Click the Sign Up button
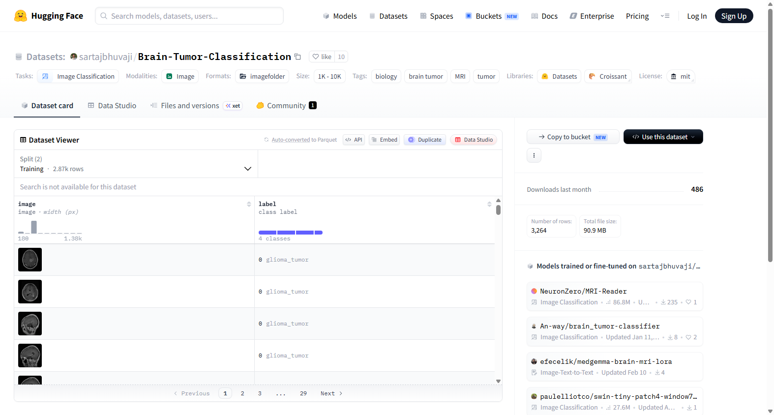The image size is (774, 415). (734, 16)
